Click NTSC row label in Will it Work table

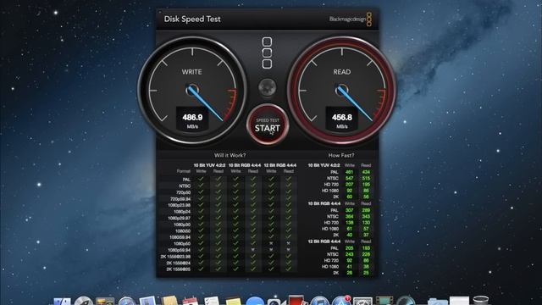pos(185,186)
